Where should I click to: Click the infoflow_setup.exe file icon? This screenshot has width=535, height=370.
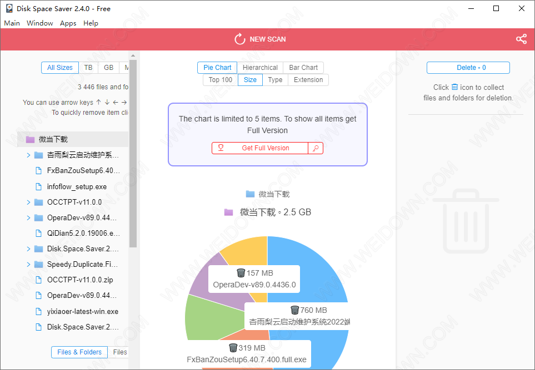pyautogui.click(x=38, y=187)
